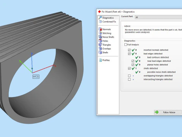Click the red Fix Wizard cross icon
This screenshot has height=137, width=182.
[99, 12]
